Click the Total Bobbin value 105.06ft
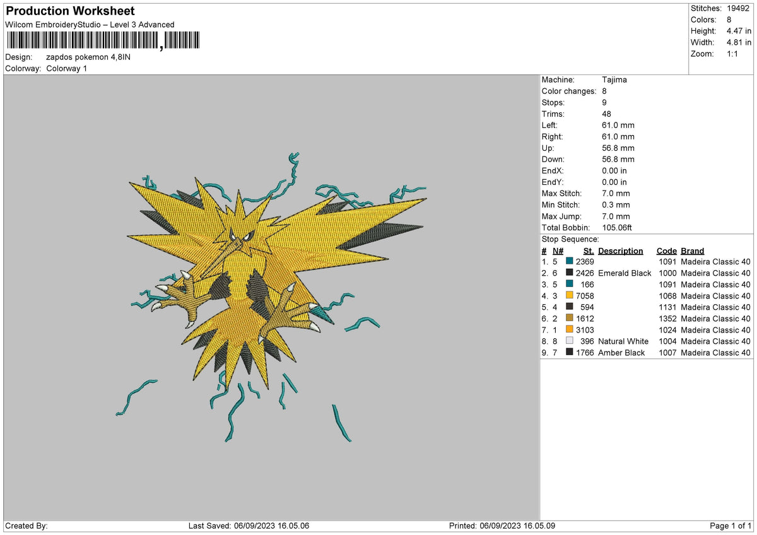 point(617,228)
